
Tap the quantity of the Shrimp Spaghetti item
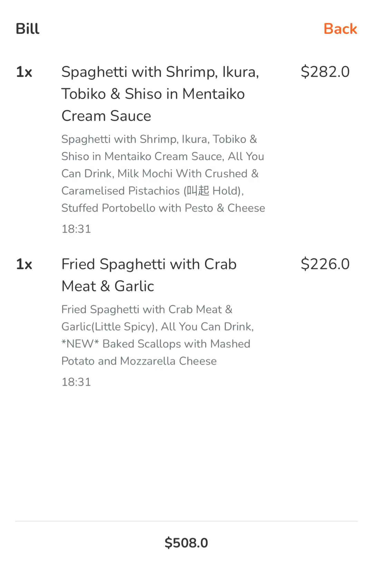point(24,72)
